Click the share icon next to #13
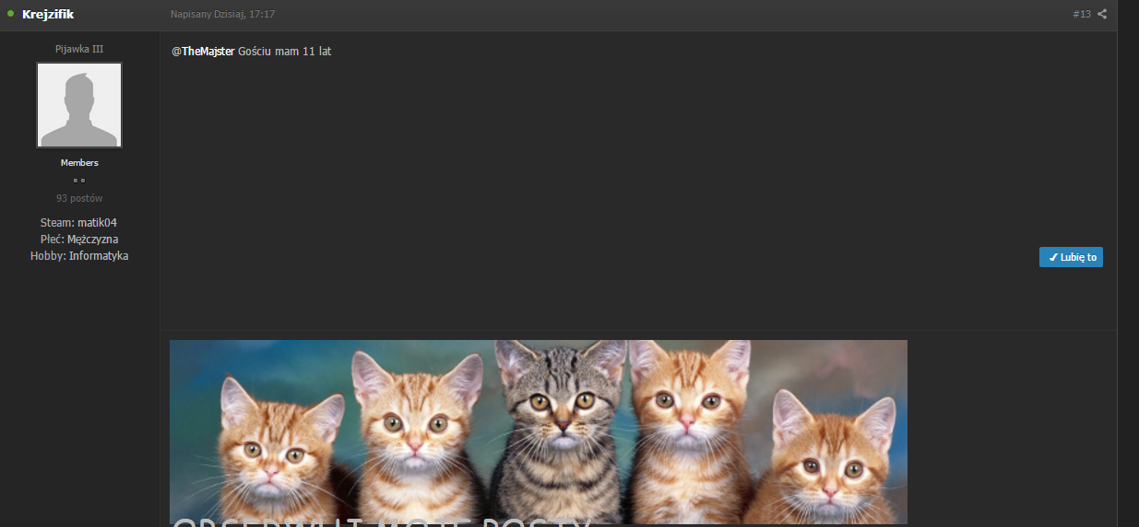The height and width of the screenshot is (527, 1139). click(x=1102, y=14)
